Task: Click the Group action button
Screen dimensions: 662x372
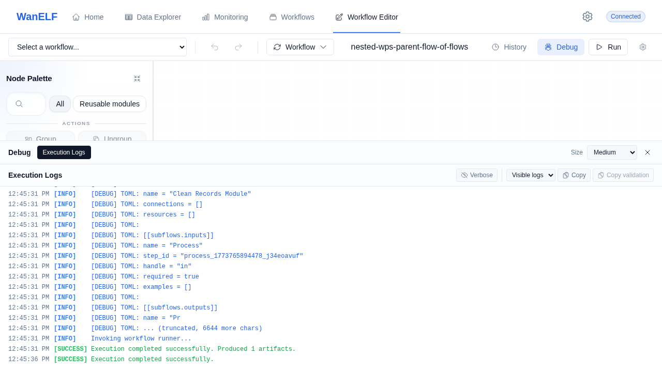Action: 40,136
